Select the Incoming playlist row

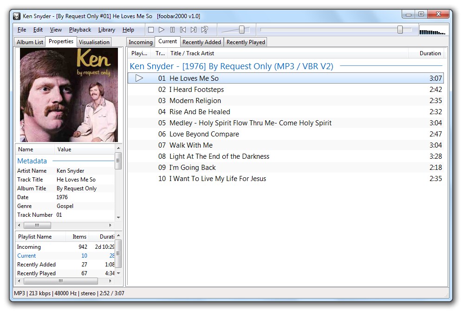click(65, 247)
